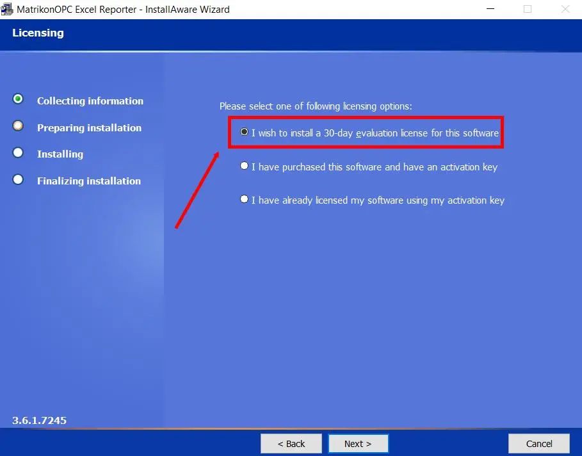Cancel the installation wizard
This screenshot has width=582, height=456.
tap(539, 443)
